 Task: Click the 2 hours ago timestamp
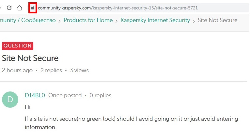pos(17,70)
